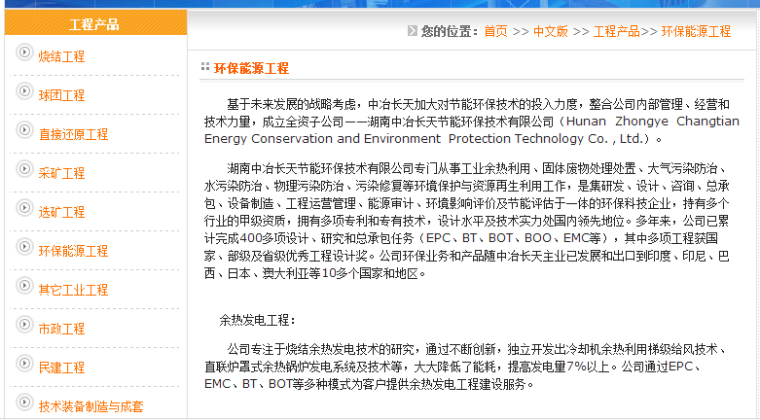Select 环保能源工程 in the sidebar menu
This screenshot has width=760, height=420.
73,251
